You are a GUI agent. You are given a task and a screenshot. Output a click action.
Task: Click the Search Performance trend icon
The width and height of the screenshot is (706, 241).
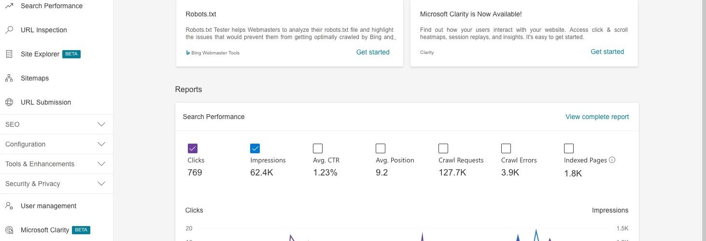point(9,6)
